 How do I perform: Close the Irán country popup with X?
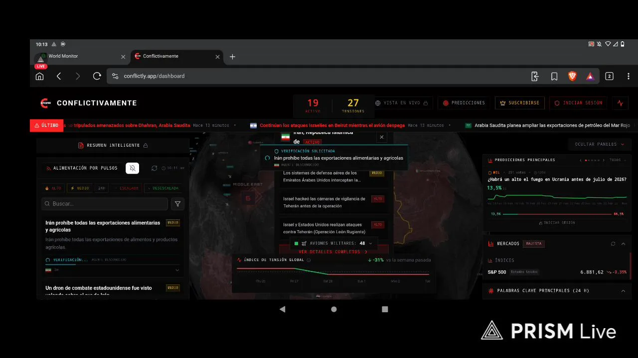(x=382, y=137)
